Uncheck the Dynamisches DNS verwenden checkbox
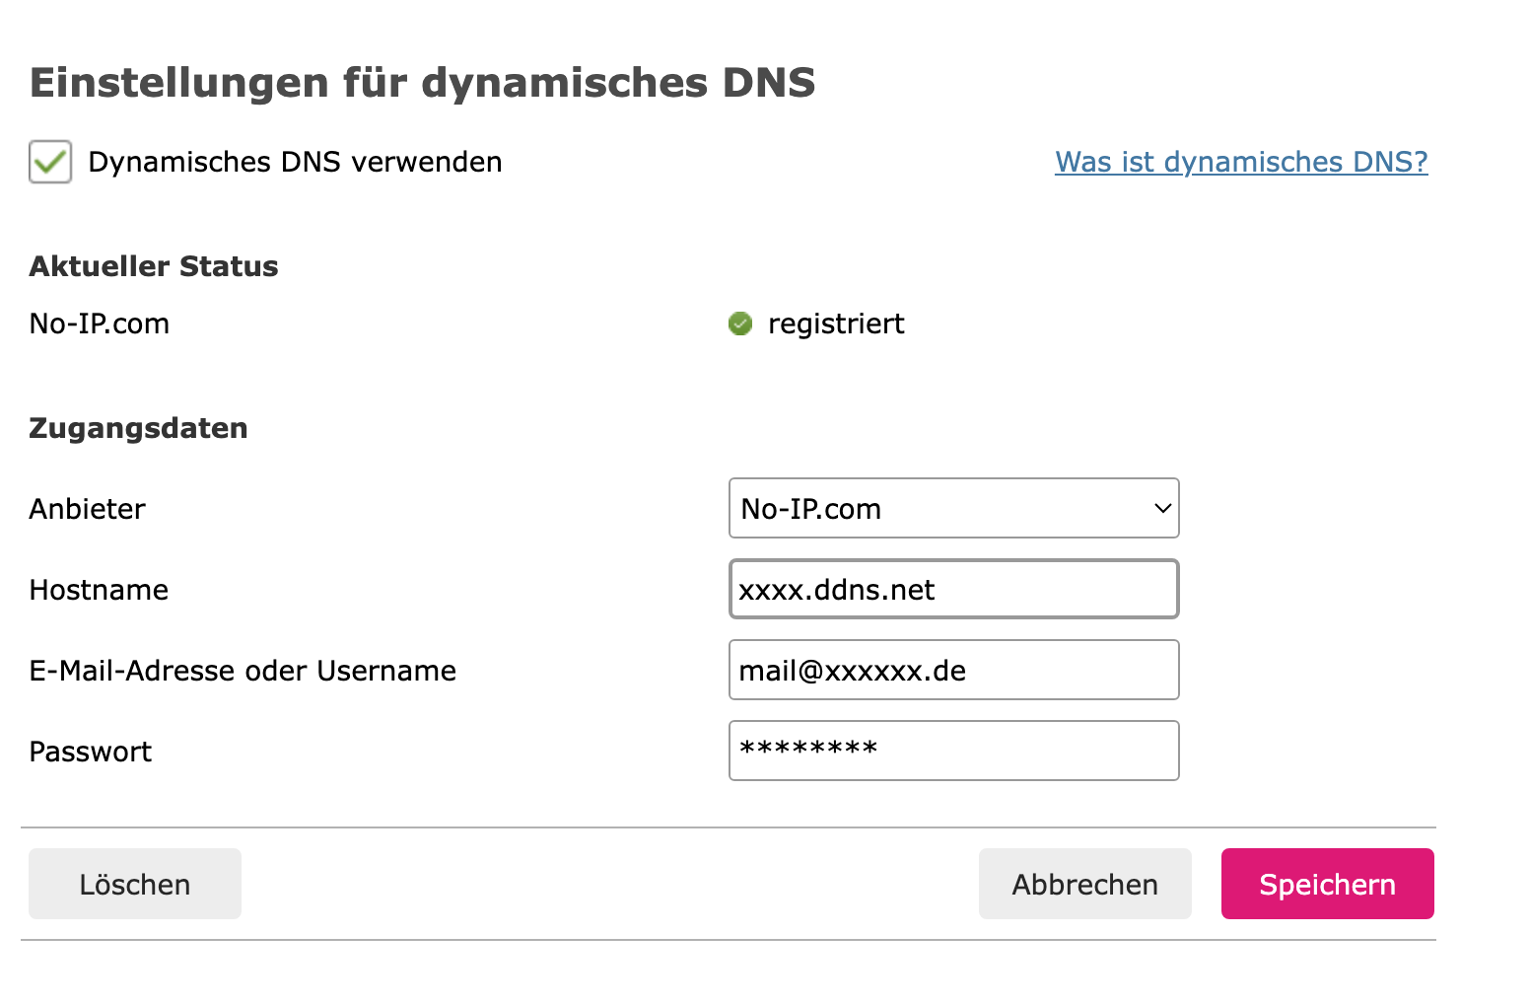The height and width of the screenshot is (1006, 1530). click(50, 162)
